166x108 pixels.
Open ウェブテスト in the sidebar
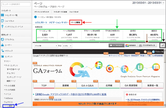[8, 102]
